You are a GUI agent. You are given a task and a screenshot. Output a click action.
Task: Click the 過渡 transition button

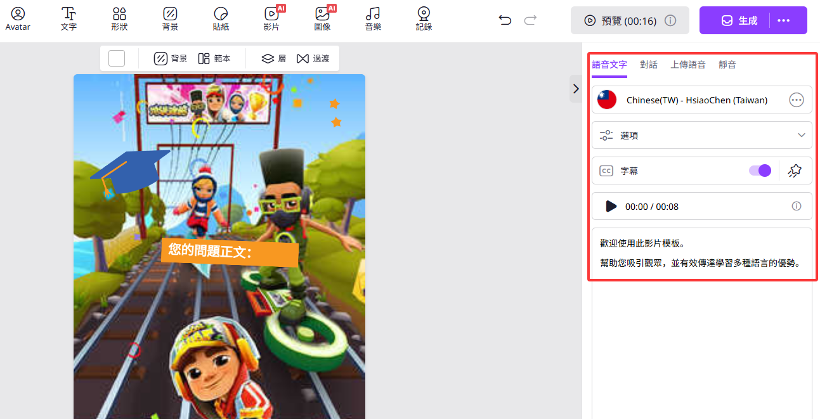[313, 58]
